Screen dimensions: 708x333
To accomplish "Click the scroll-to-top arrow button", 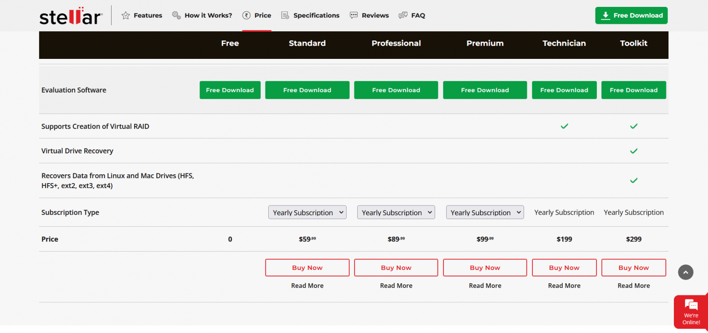I will click(x=685, y=272).
